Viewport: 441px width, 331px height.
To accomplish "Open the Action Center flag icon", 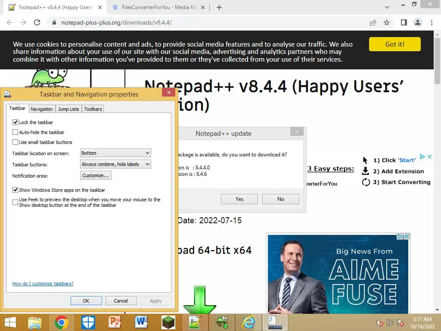I will pyautogui.click(x=400, y=323).
